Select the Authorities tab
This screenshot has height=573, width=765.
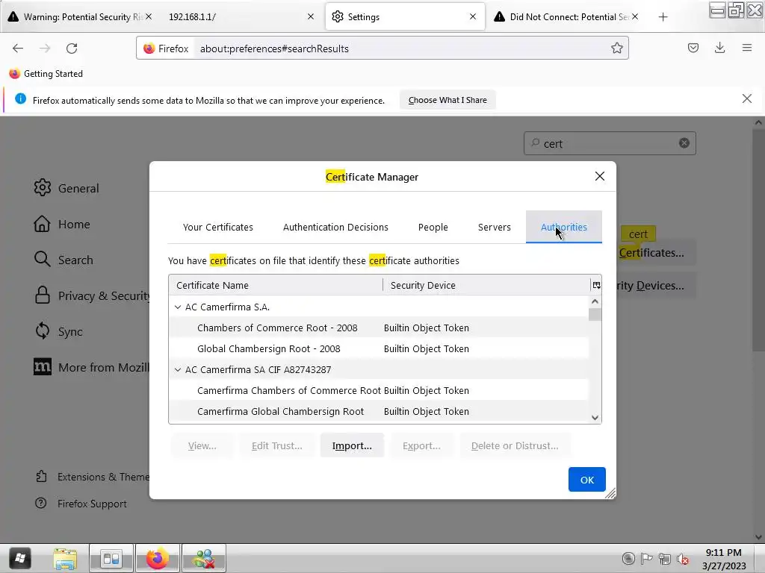click(563, 227)
